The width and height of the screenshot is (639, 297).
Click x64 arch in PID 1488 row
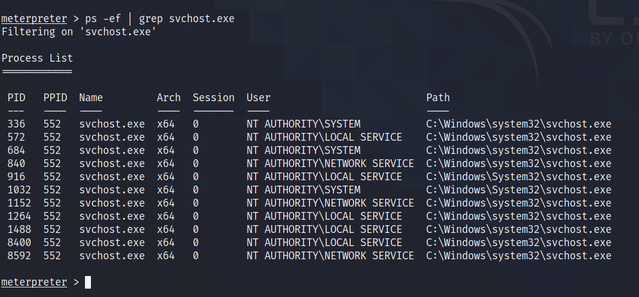click(x=166, y=229)
